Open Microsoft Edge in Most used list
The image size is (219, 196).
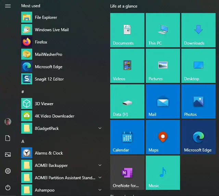click(62, 66)
